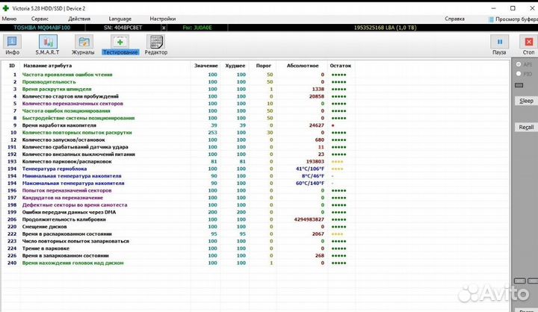Viewport: 538px width, 312px height.
Task: Open the Меню menu
Action: coord(10,18)
